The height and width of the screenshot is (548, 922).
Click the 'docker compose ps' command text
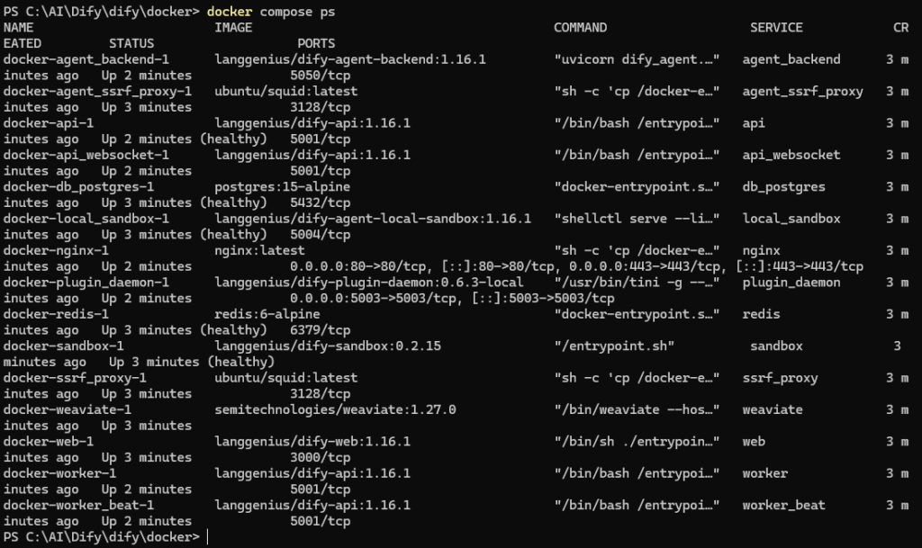[271, 12]
